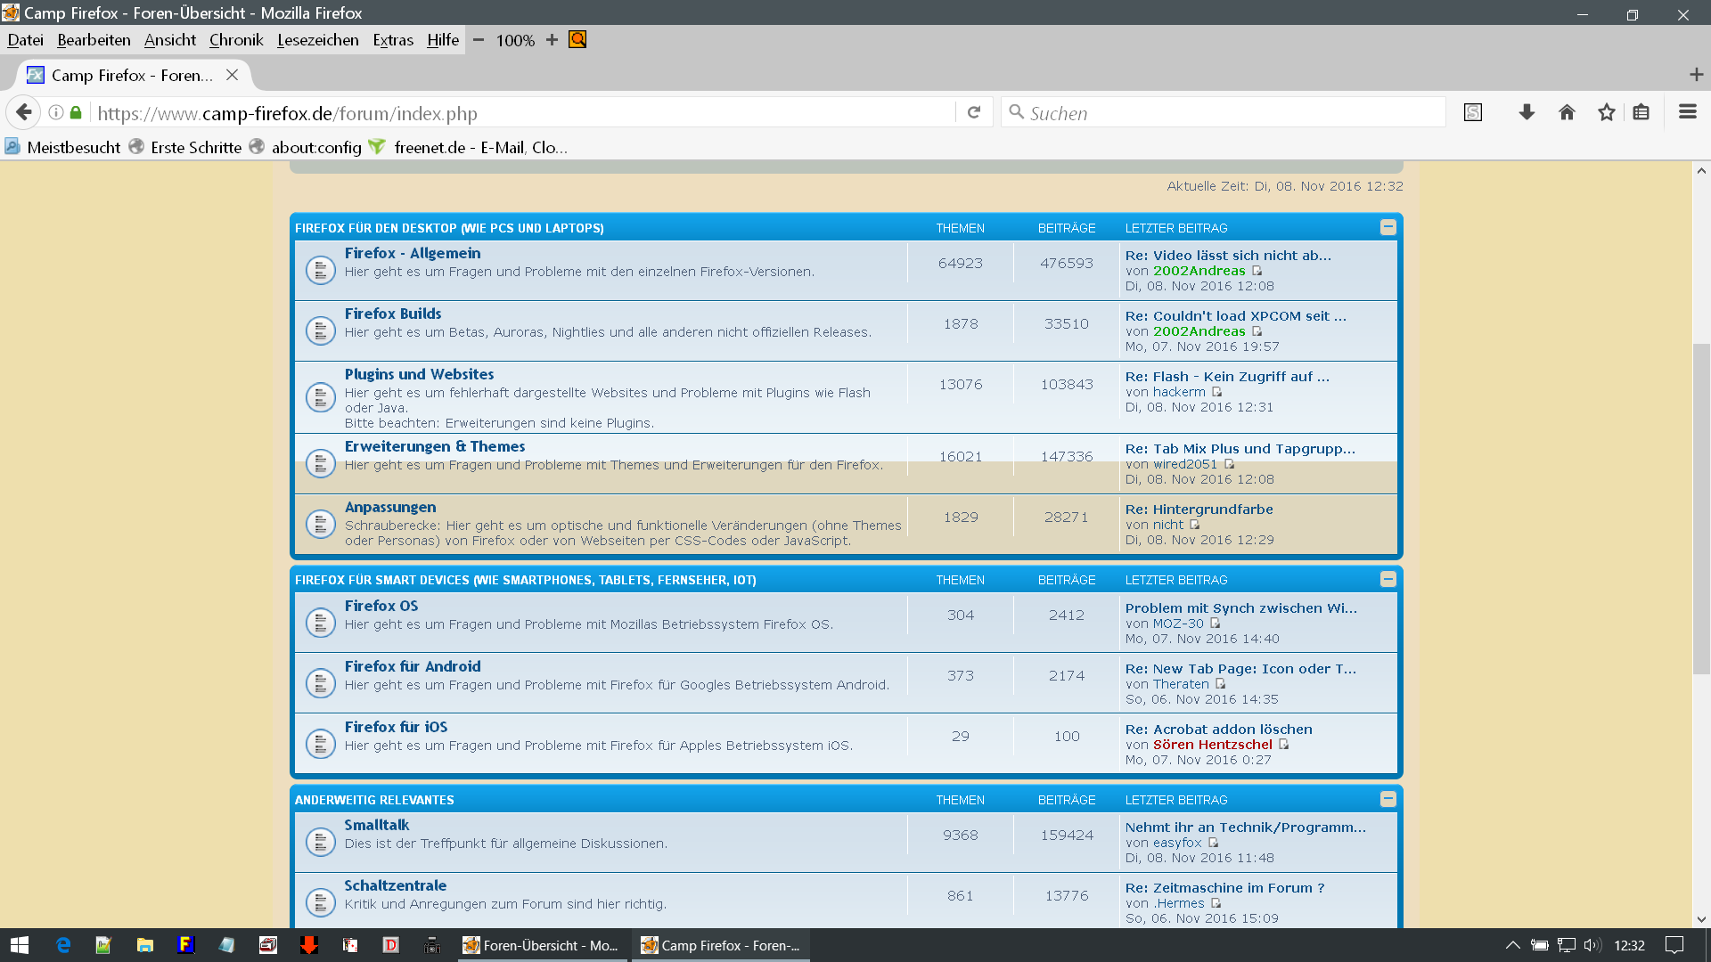This screenshot has height=962, width=1711.
Task: Open the Firefox - Allgemein forum link
Action: coord(412,254)
